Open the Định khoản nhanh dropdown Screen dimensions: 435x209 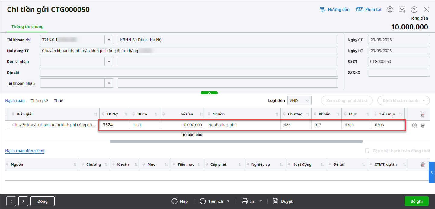[424, 100]
